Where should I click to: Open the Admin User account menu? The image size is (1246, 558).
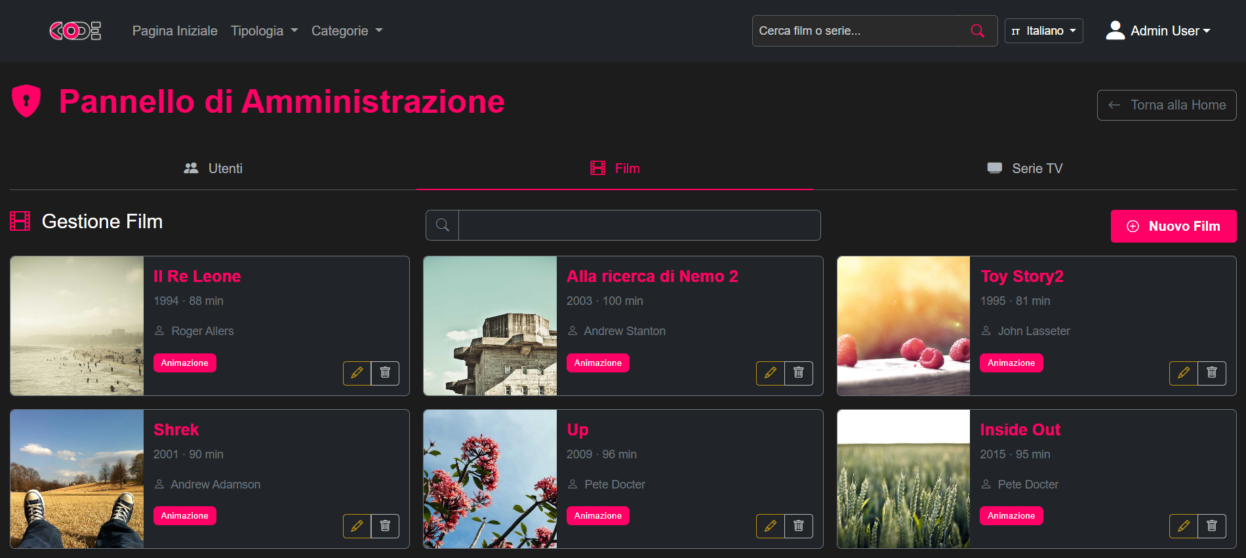click(1158, 31)
